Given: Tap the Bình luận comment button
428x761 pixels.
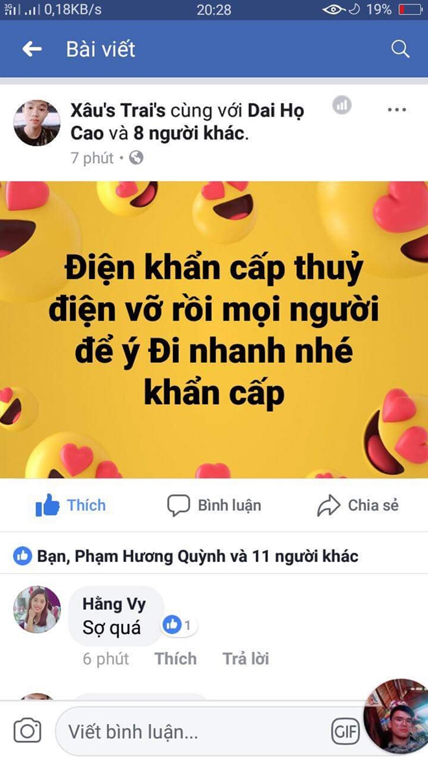Looking at the screenshot, I should tap(214, 505).
